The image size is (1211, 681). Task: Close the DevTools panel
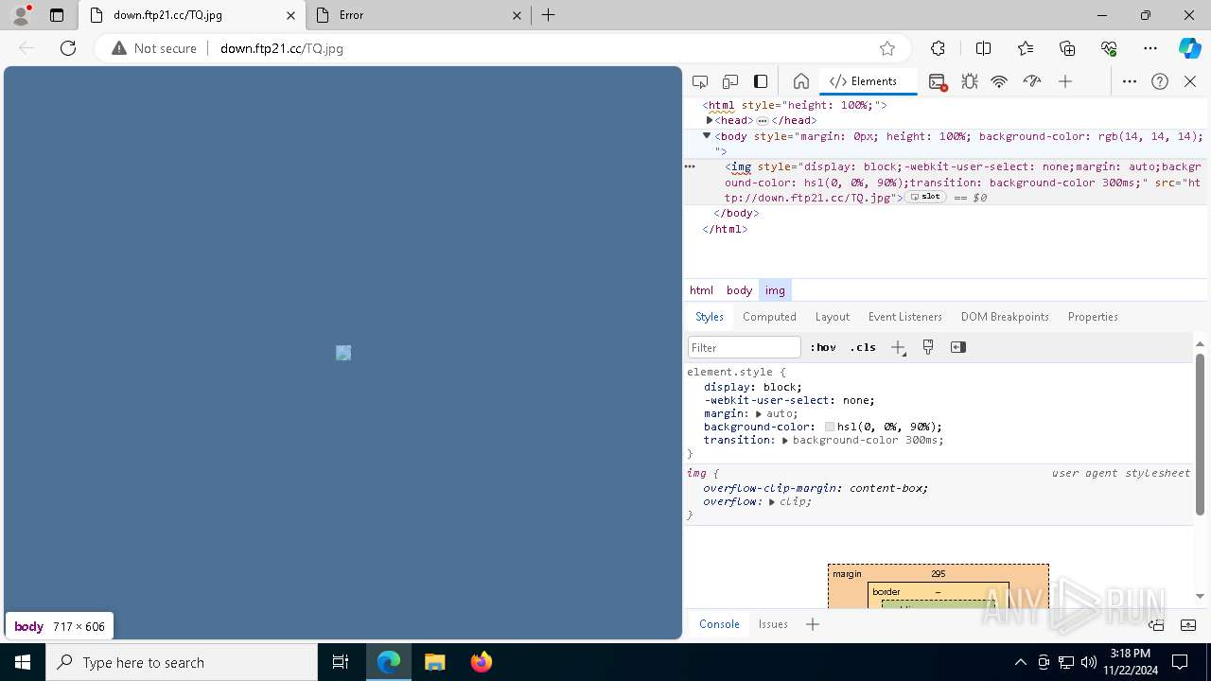tap(1190, 81)
